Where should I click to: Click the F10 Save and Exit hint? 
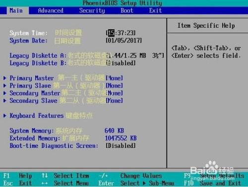[212, 183]
